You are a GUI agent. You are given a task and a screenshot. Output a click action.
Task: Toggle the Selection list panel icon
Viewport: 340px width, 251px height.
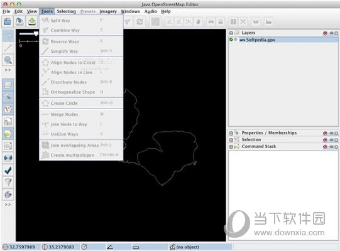coord(8,109)
